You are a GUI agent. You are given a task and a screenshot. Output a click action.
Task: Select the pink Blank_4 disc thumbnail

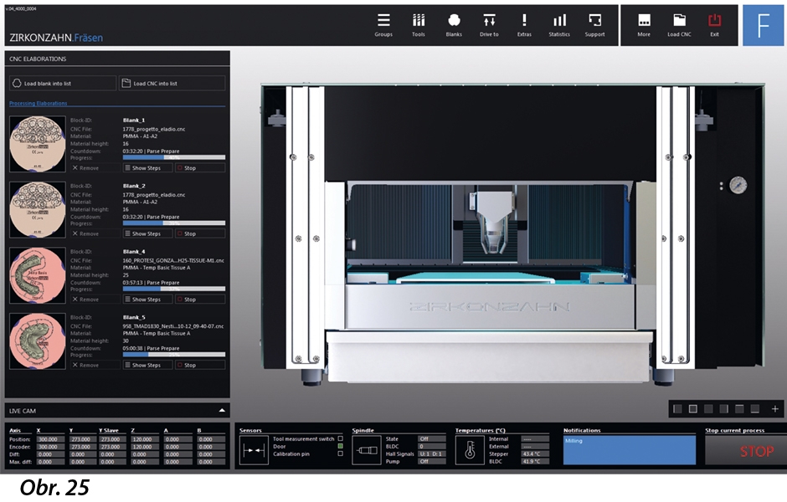click(38, 275)
